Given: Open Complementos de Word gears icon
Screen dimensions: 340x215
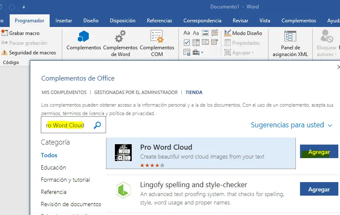Looking at the screenshot, I should pyautogui.click(x=120, y=36).
